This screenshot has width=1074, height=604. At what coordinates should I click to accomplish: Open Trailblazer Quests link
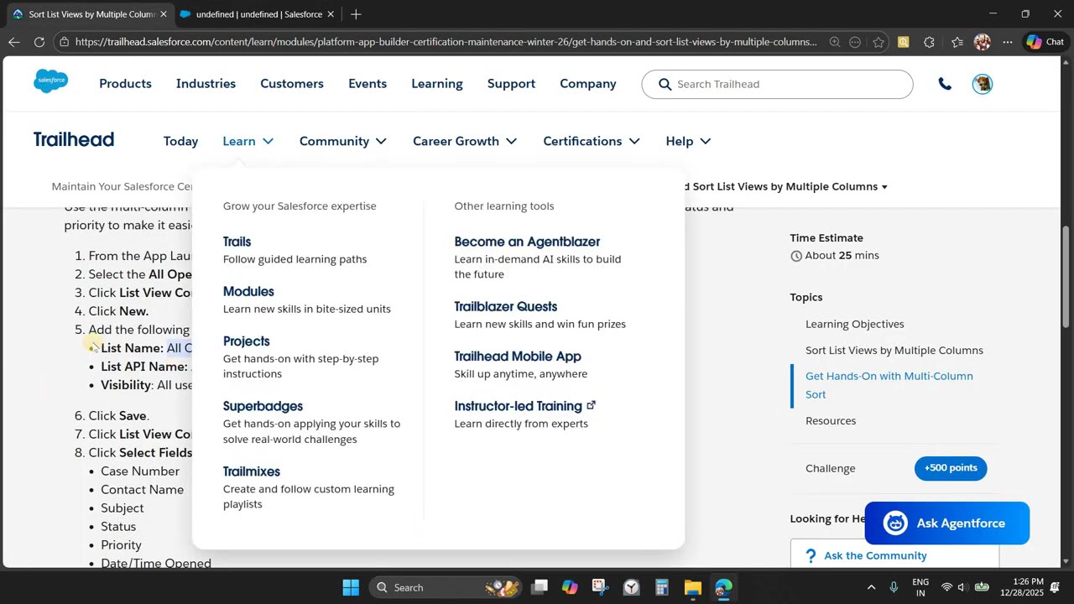(x=505, y=306)
